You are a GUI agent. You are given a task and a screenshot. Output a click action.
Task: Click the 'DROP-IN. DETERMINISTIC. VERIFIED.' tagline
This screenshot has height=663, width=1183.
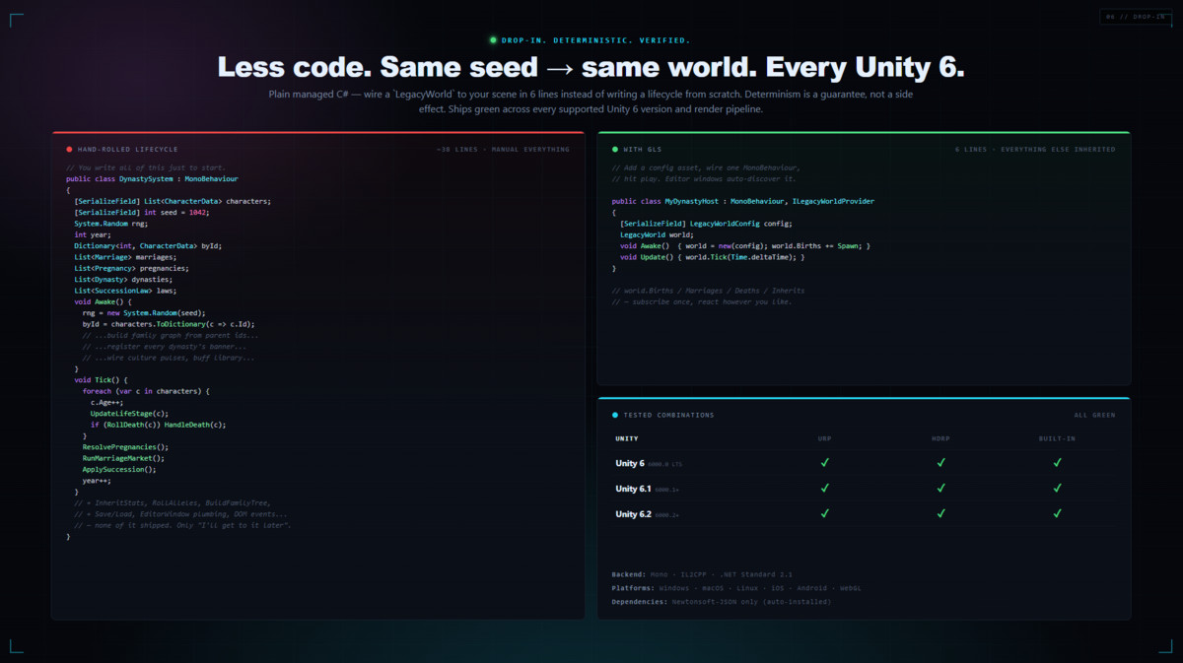tap(596, 40)
